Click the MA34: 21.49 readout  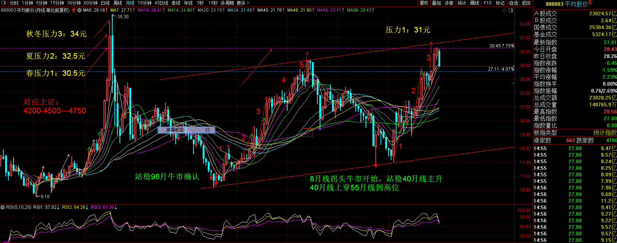pos(239,10)
